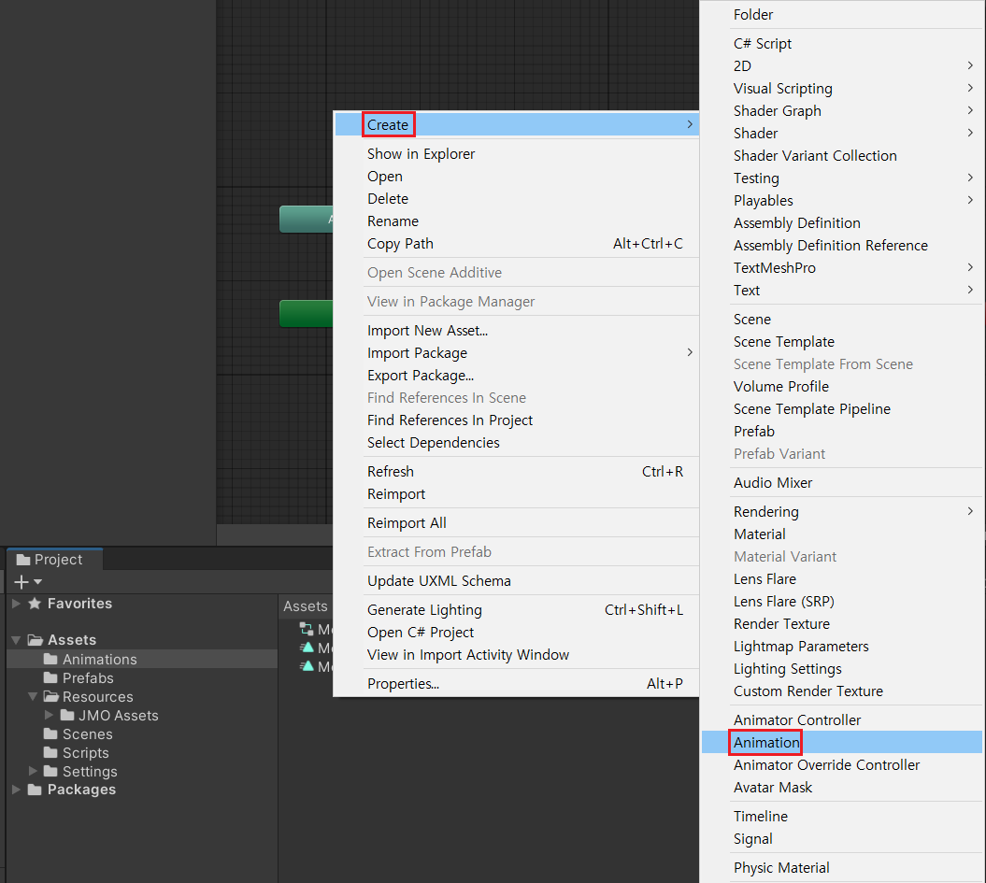Choose Prefab in Create submenu
Viewport: 986px width, 883px height.
click(841, 431)
